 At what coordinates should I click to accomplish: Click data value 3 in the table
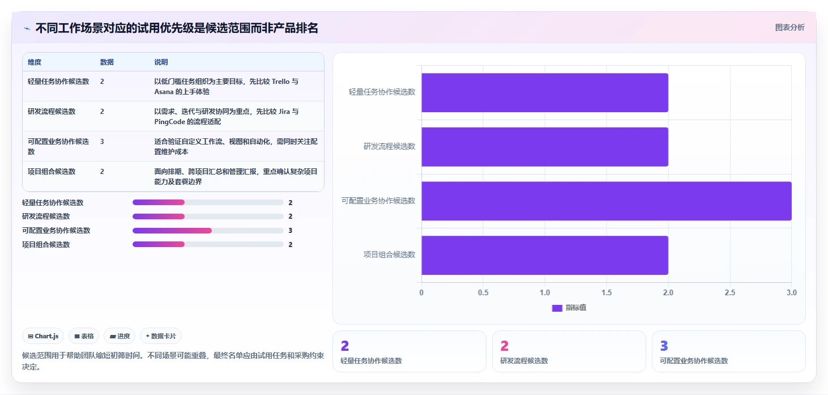(x=102, y=142)
